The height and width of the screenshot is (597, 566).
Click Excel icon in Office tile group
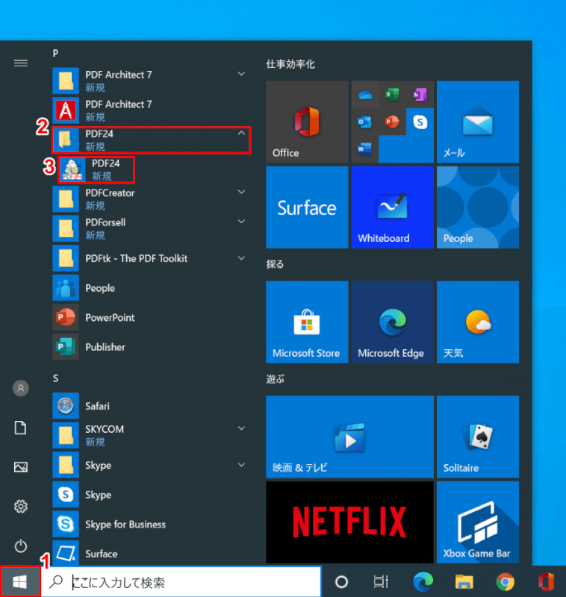[x=392, y=95]
